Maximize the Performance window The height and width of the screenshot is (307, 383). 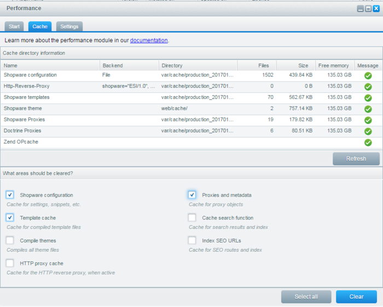tap(368, 9)
